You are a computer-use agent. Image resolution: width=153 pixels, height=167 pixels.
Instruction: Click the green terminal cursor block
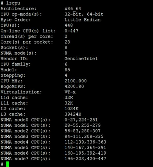click(x=8, y=164)
